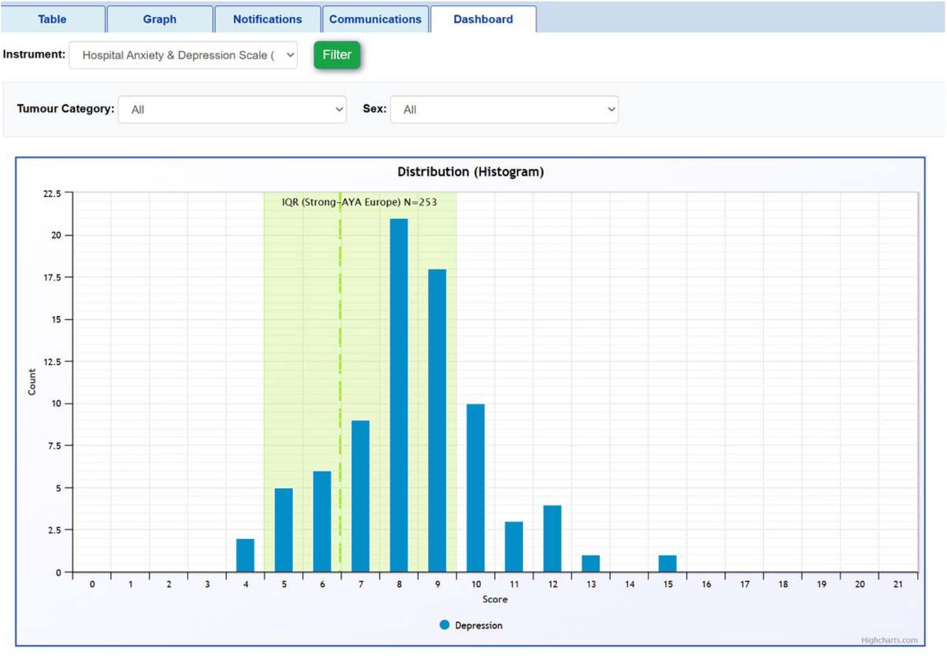
Task: Open the Instrument dropdown
Action: tap(183, 55)
